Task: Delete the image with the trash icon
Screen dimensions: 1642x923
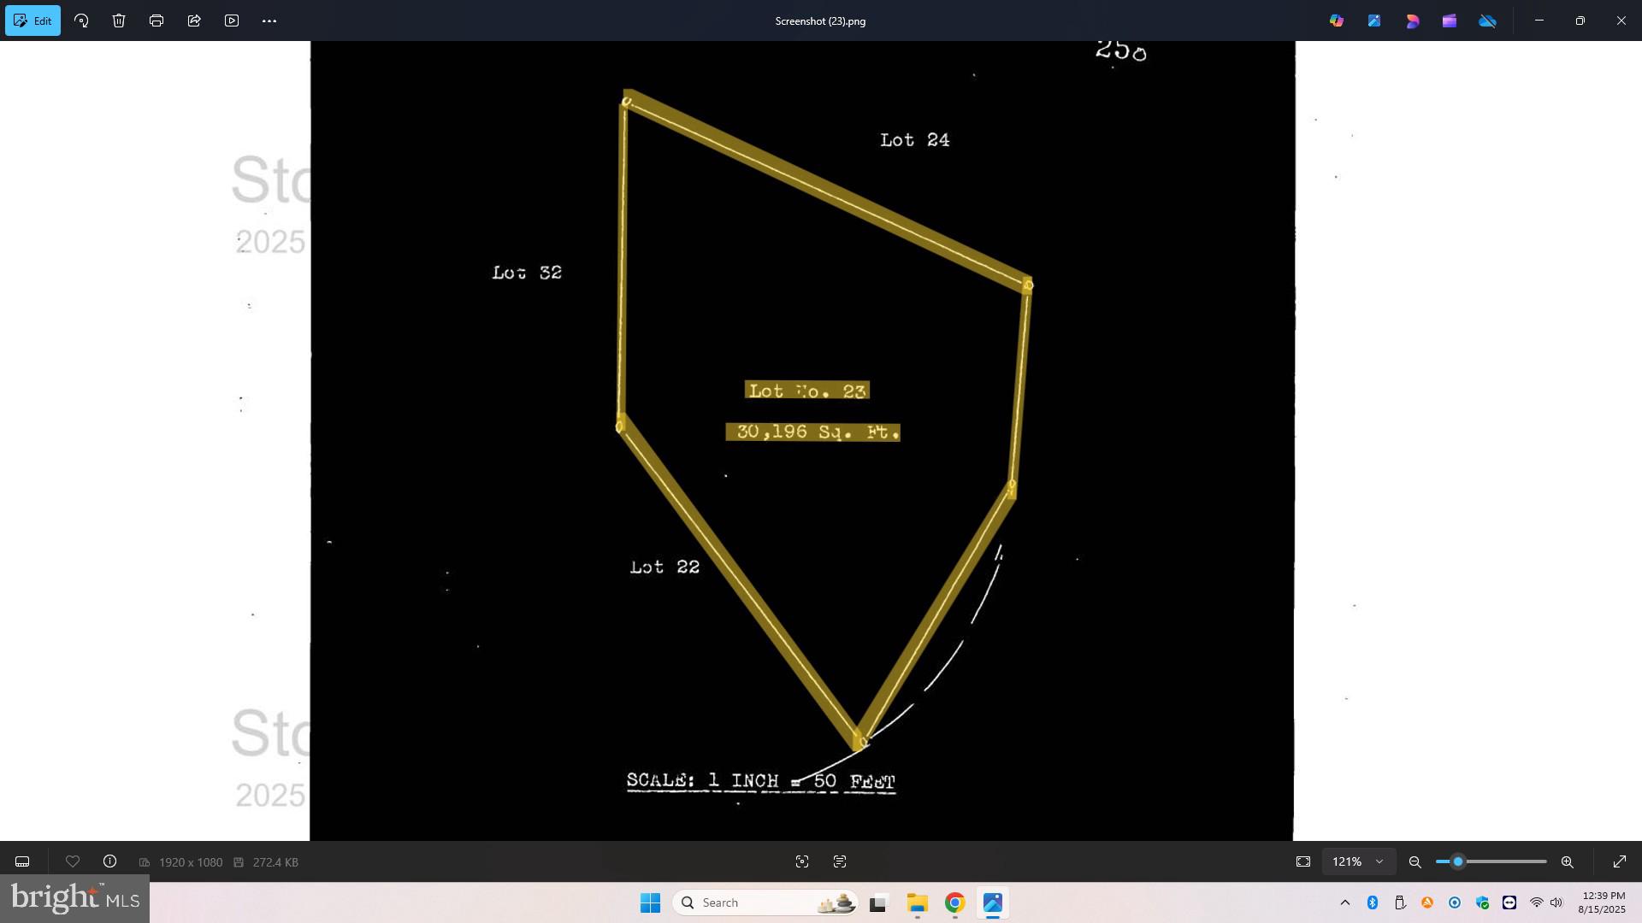Action: tap(119, 21)
